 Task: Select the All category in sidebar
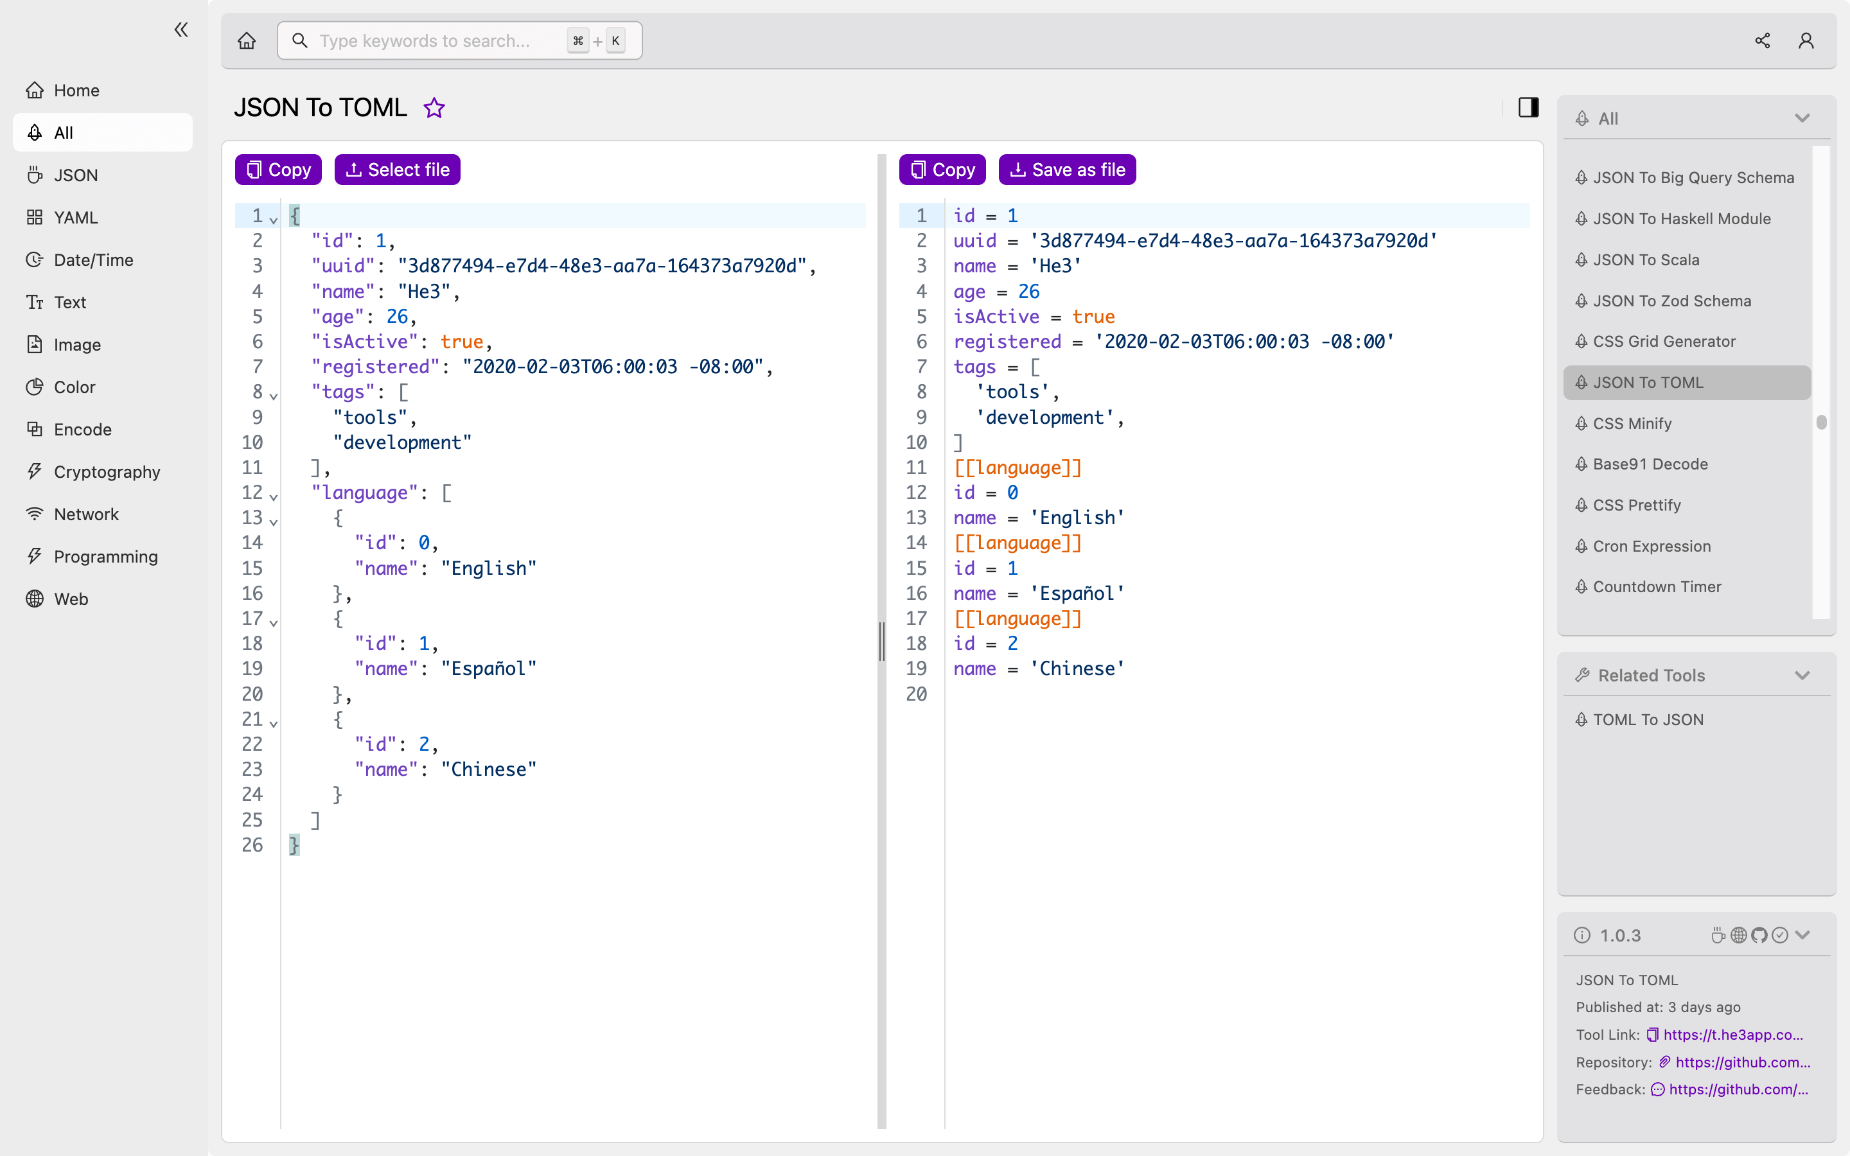(102, 132)
